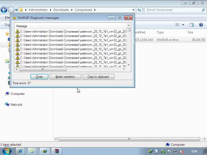Expand the arrow after Compressed breadcrumb

coord(95,10)
